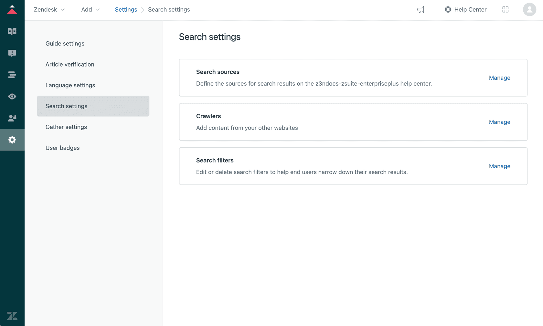
Task: Open the community moderation section
Action: click(x=12, y=53)
